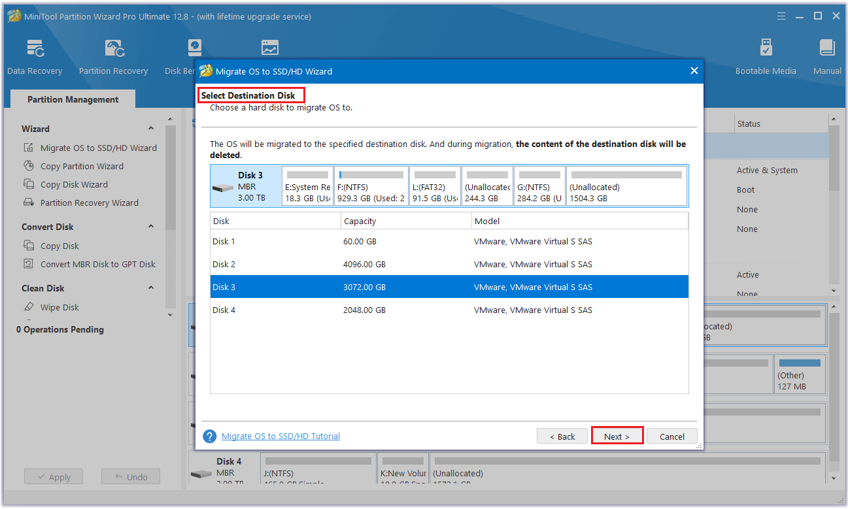Select G:(NTFS) 284.2 GB partition block
This screenshot has height=509, width=848.
(539, 186)
